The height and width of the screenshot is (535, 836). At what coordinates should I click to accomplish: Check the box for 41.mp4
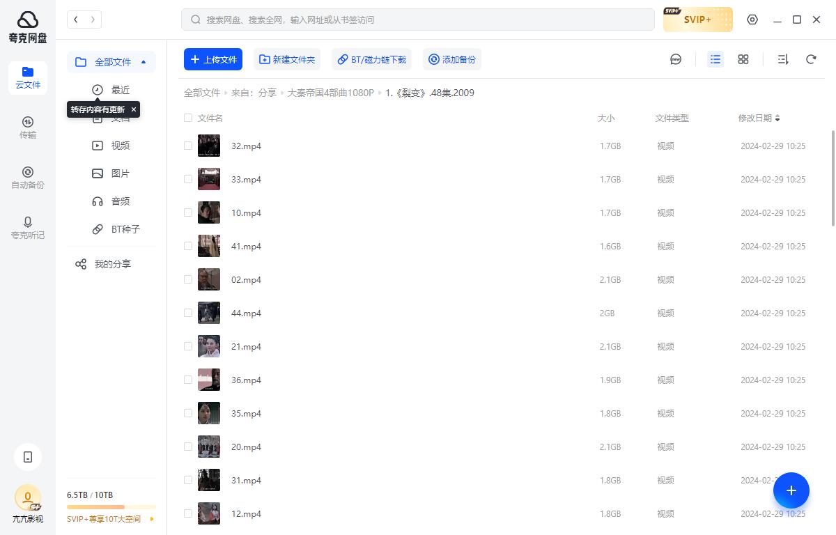[x=188, y=246]
